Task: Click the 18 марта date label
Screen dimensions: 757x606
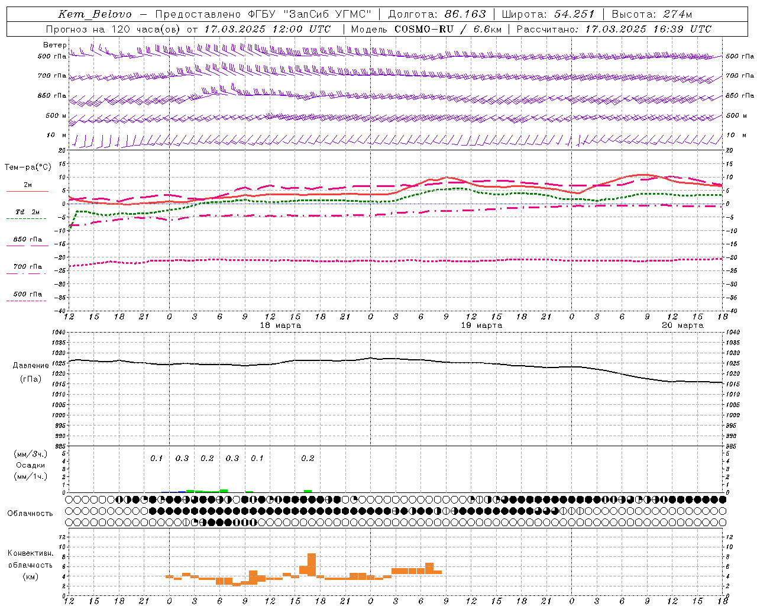Action: (x=281, y=325)
